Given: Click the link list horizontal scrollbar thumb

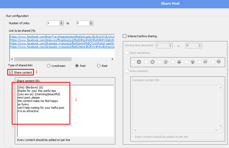Looking at the screenshot, I should [x=43, y=59].
